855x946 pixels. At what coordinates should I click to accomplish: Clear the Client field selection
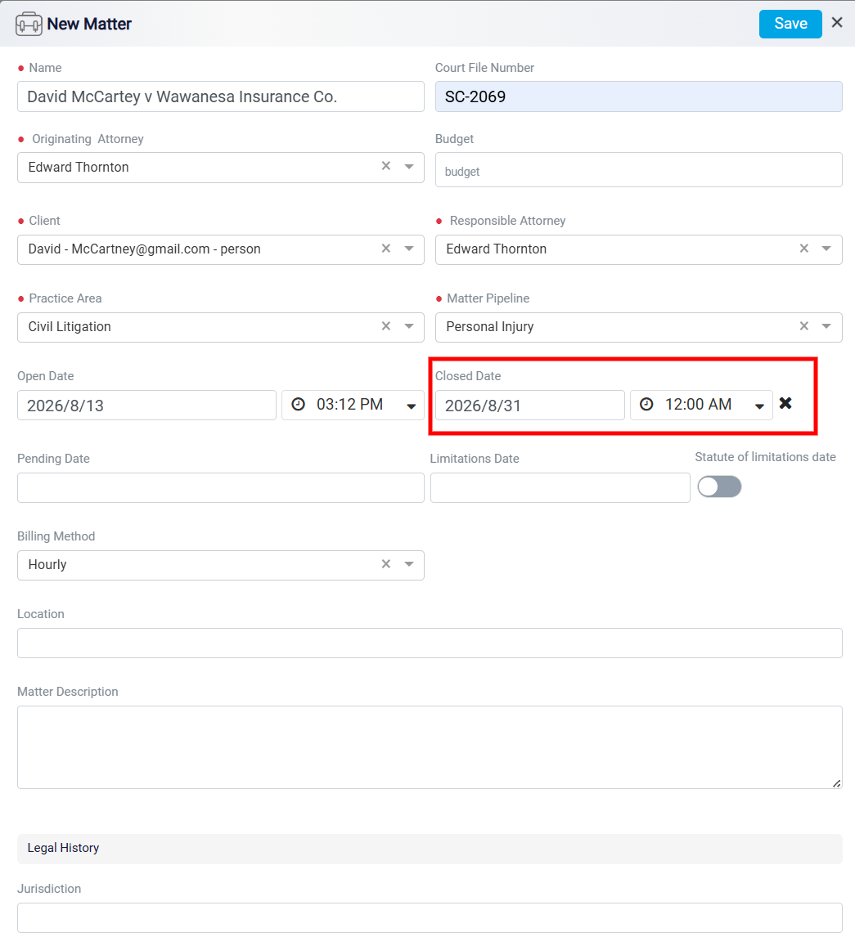tap(386, 249)
